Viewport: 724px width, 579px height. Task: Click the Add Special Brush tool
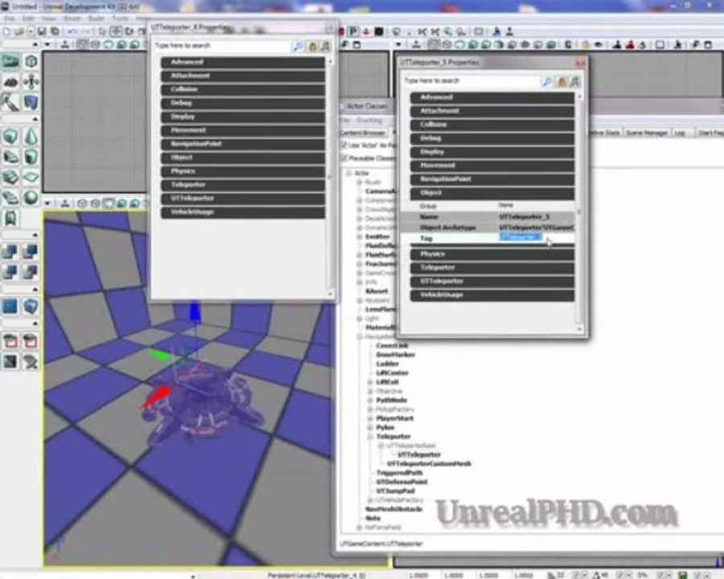[x=10, y=306]
